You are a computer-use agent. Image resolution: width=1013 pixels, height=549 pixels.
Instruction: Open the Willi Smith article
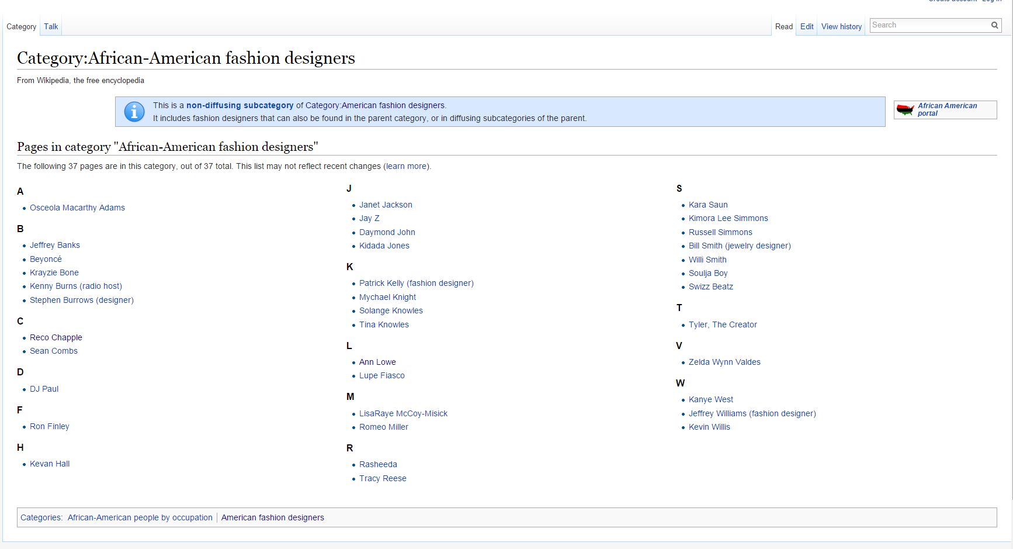click(707, 260)
